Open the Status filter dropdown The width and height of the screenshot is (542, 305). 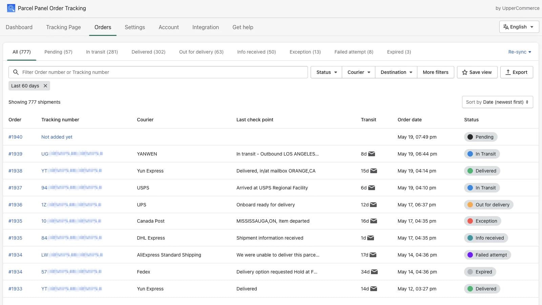click(326, 72)
